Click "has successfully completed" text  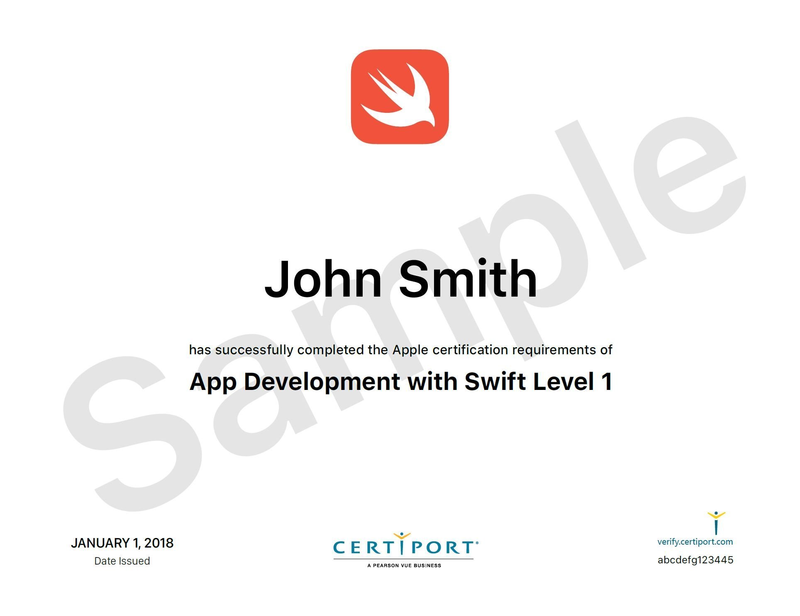coord(276,350)
